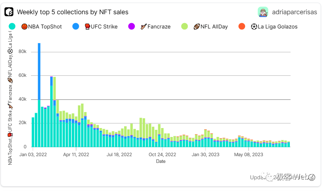Open the adriaparcerisas author profile link
Viewport: 324px width, 191px height.
coord(294,12)
